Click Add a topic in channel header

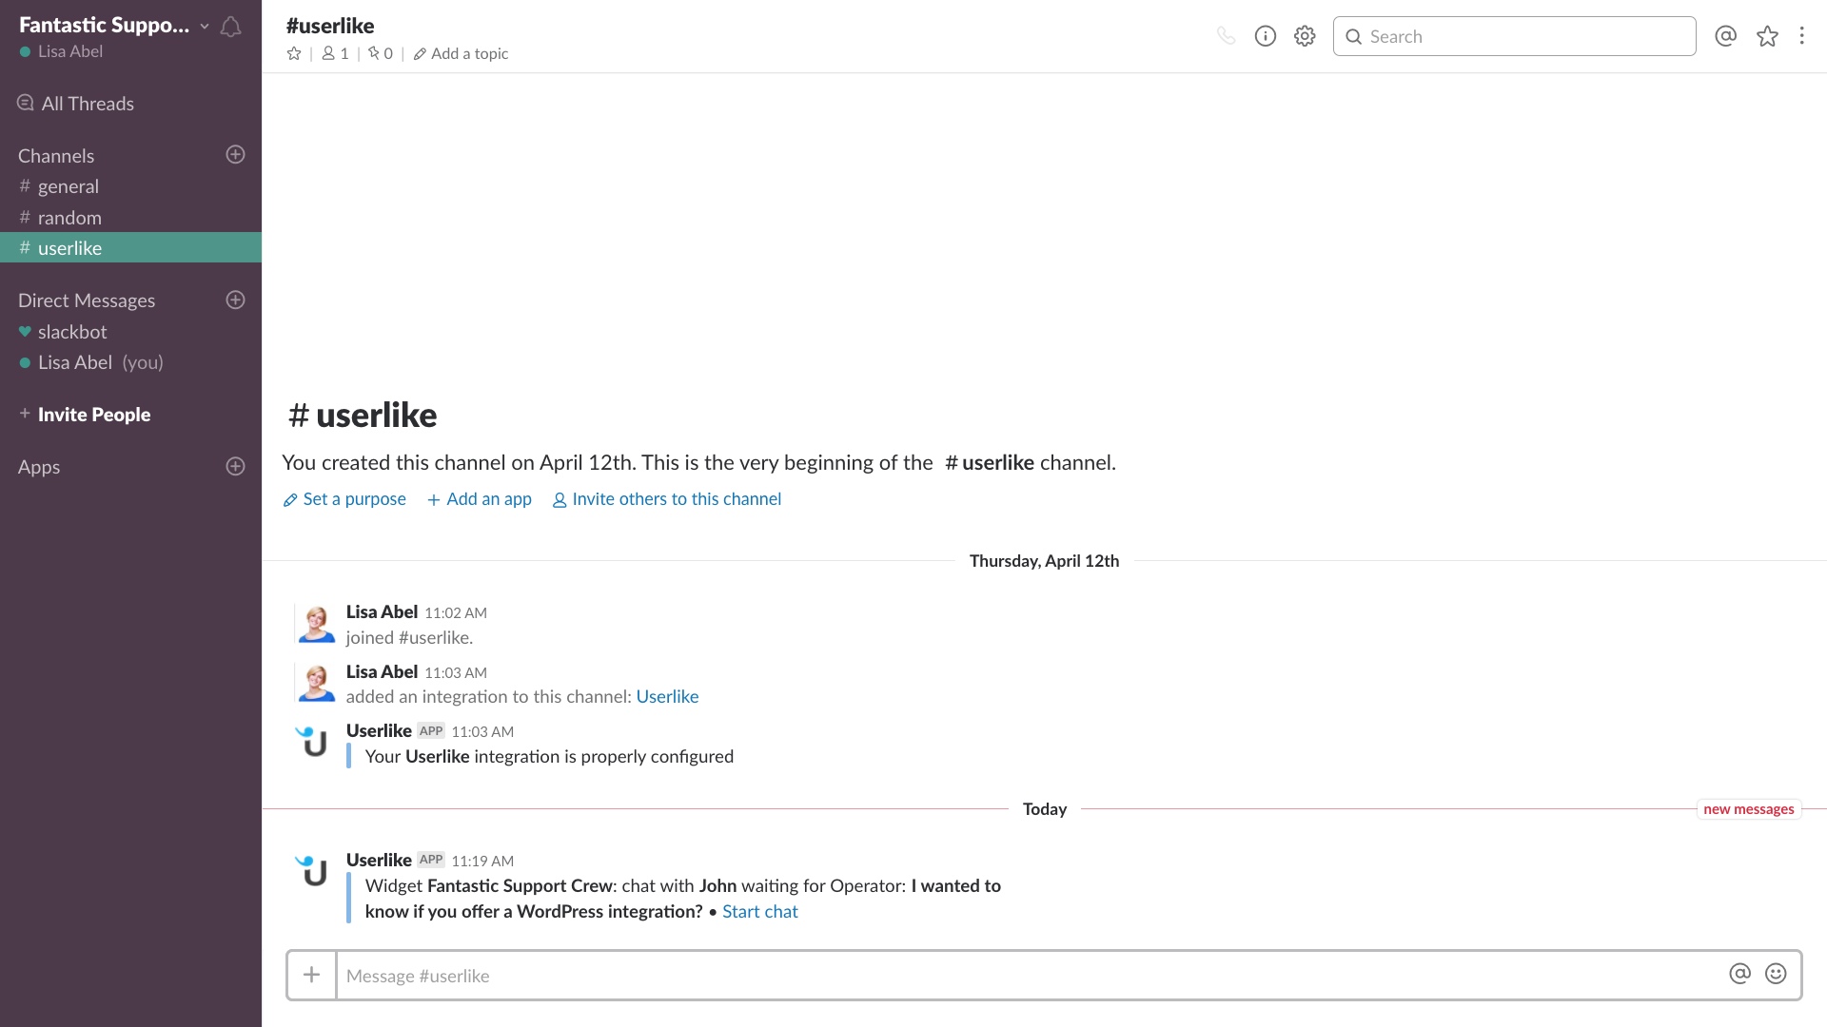(461, 54)
